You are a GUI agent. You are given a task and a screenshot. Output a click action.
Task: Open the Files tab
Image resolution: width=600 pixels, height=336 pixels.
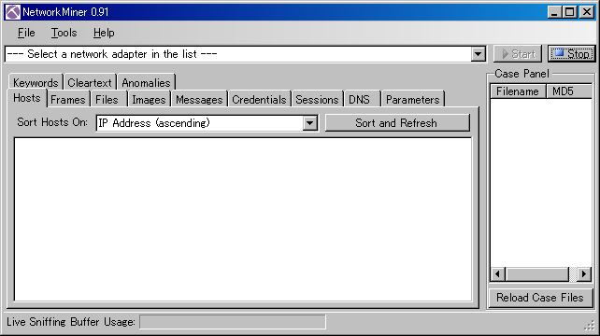(x=107, y=99)
